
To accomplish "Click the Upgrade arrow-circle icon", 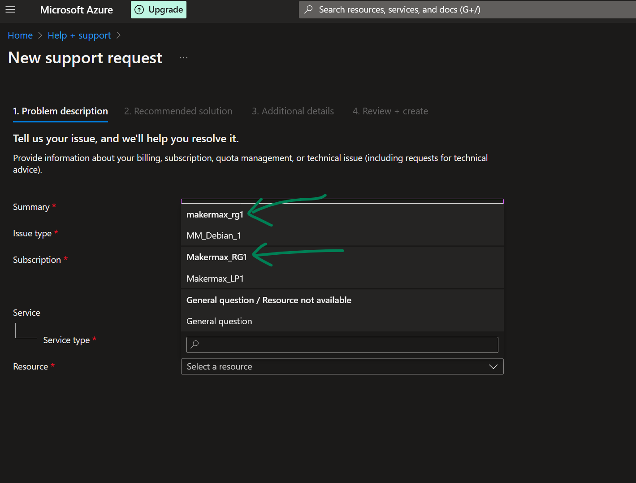I will click(x=139, y=9).
